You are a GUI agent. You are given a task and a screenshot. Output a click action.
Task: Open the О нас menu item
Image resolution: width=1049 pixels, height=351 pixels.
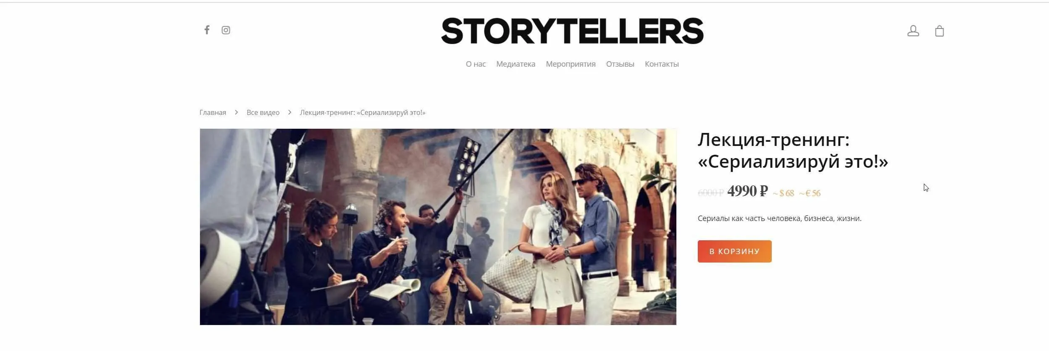tap(476, 64)
